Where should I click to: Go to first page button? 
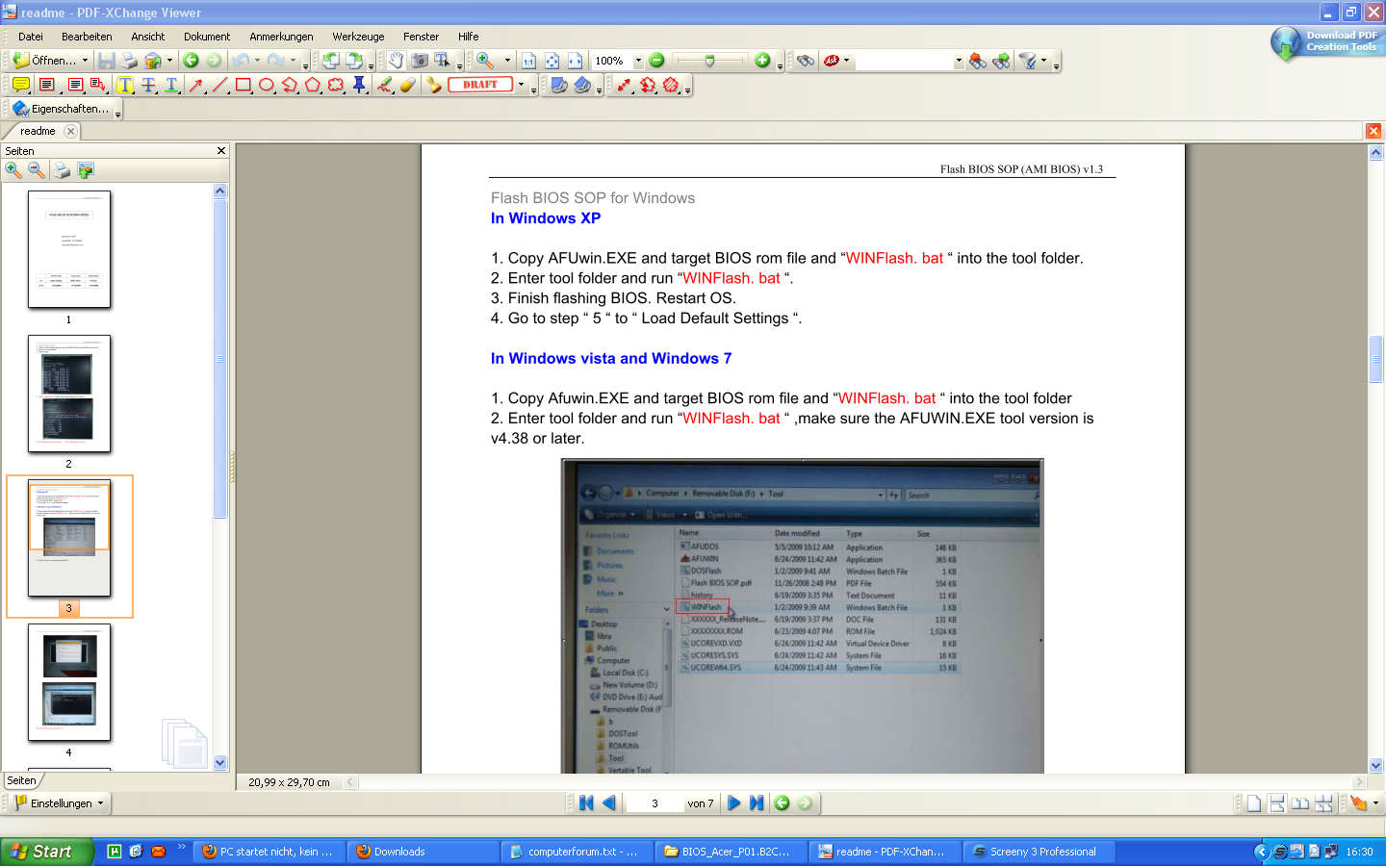coord(586,803)
